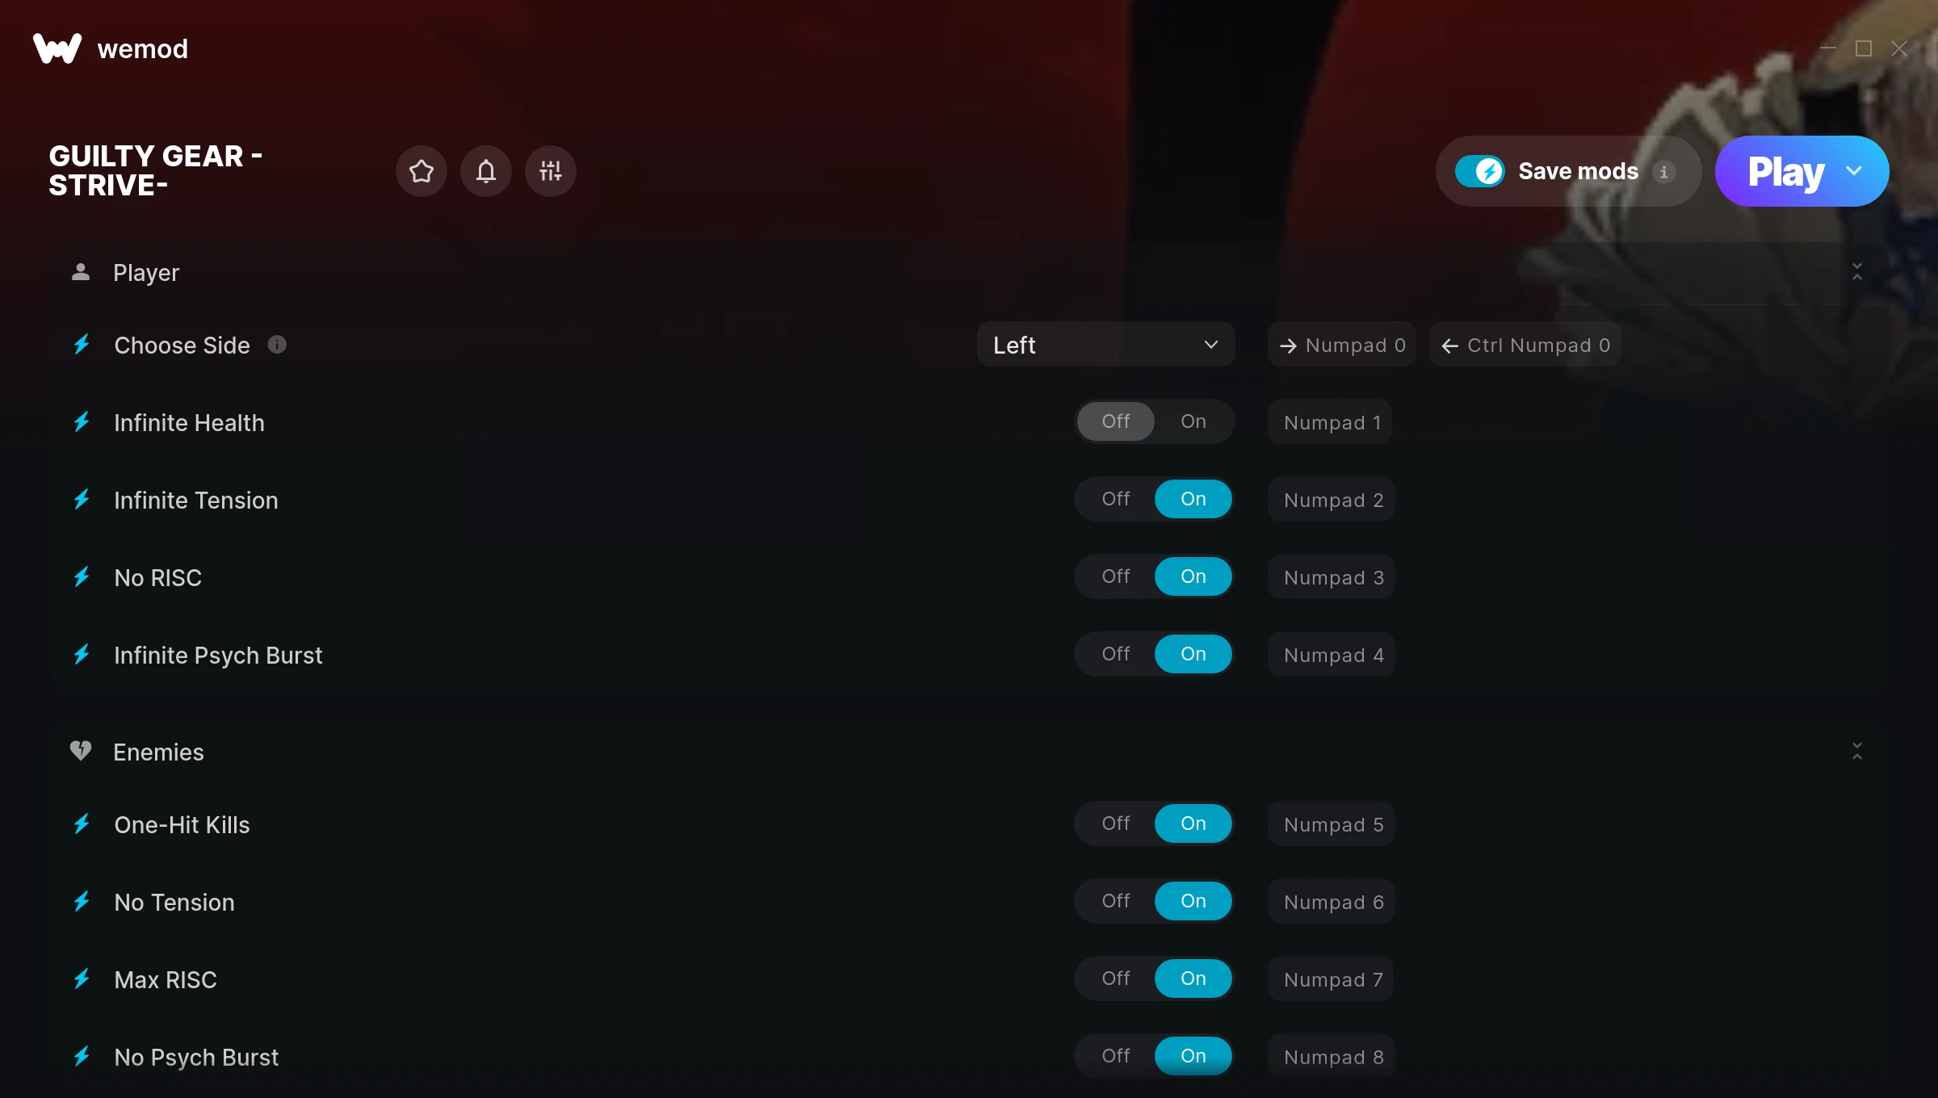This screenshot has height=1098, width=1938.
Task: Click the Choose Side info icon
Action: (277, 345)
